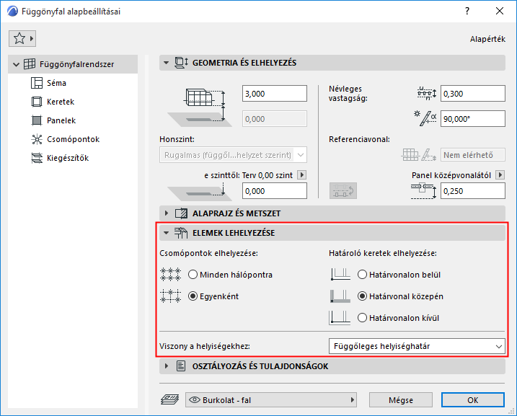Select the Panelek panel icon
The height and width of the screenshot is (416, 517).
point(37,120)
